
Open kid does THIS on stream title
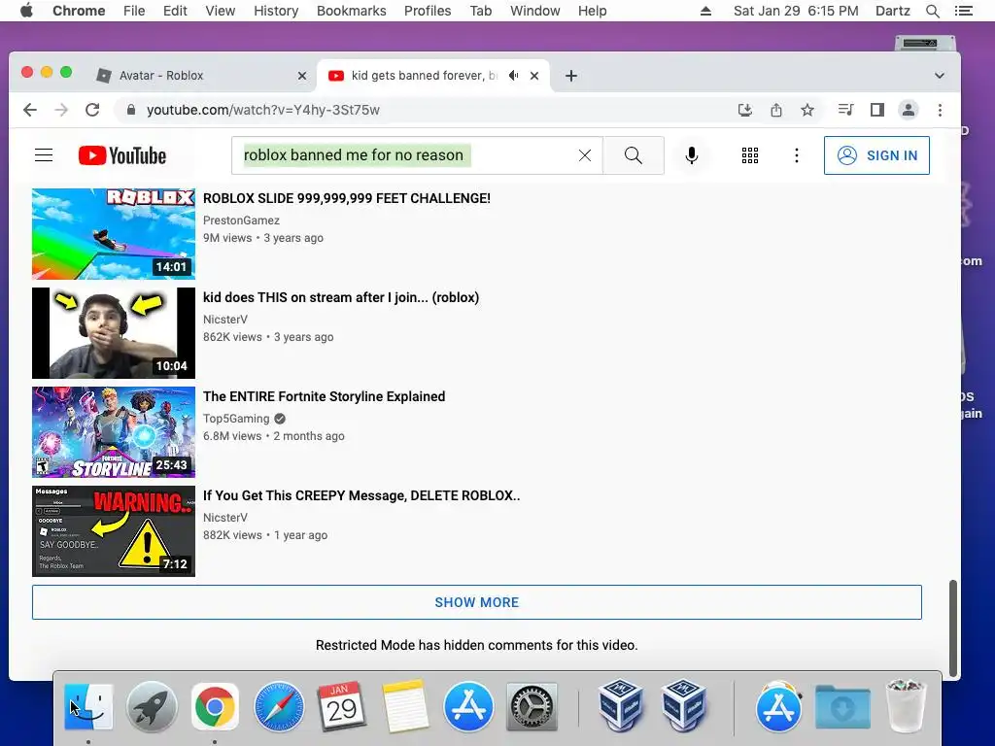341,297
